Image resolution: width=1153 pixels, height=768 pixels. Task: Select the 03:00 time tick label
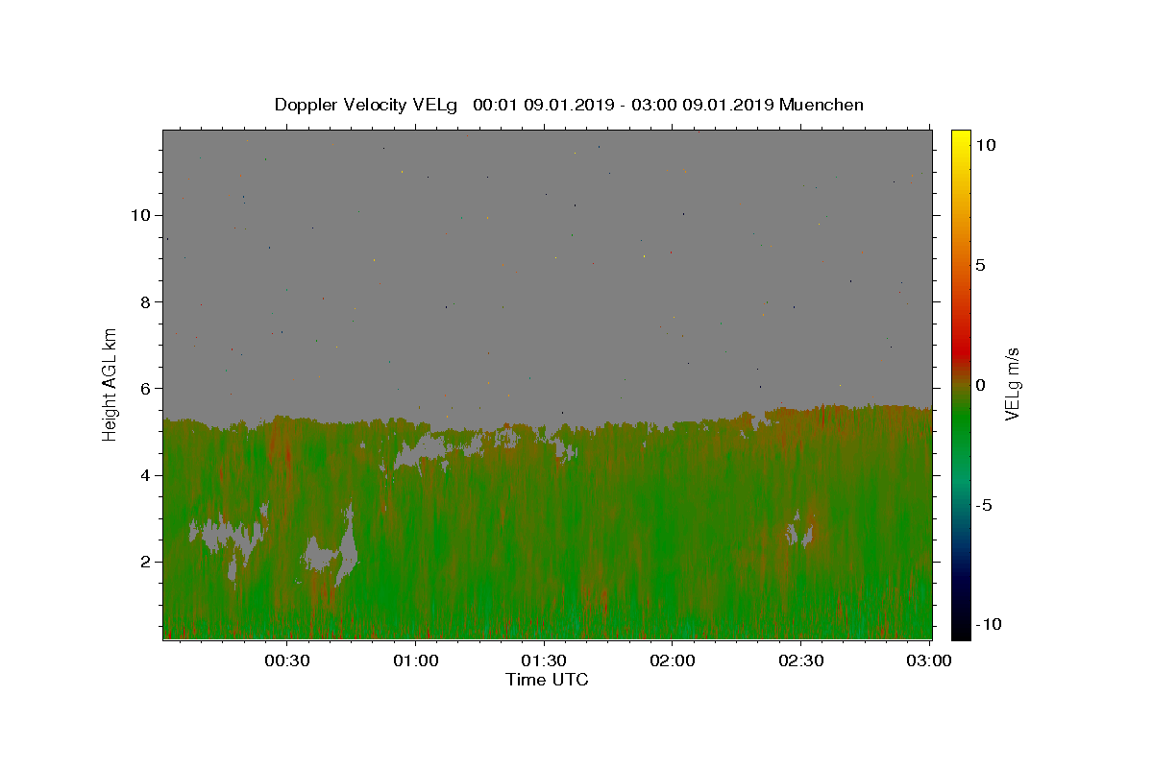(929, 660)
